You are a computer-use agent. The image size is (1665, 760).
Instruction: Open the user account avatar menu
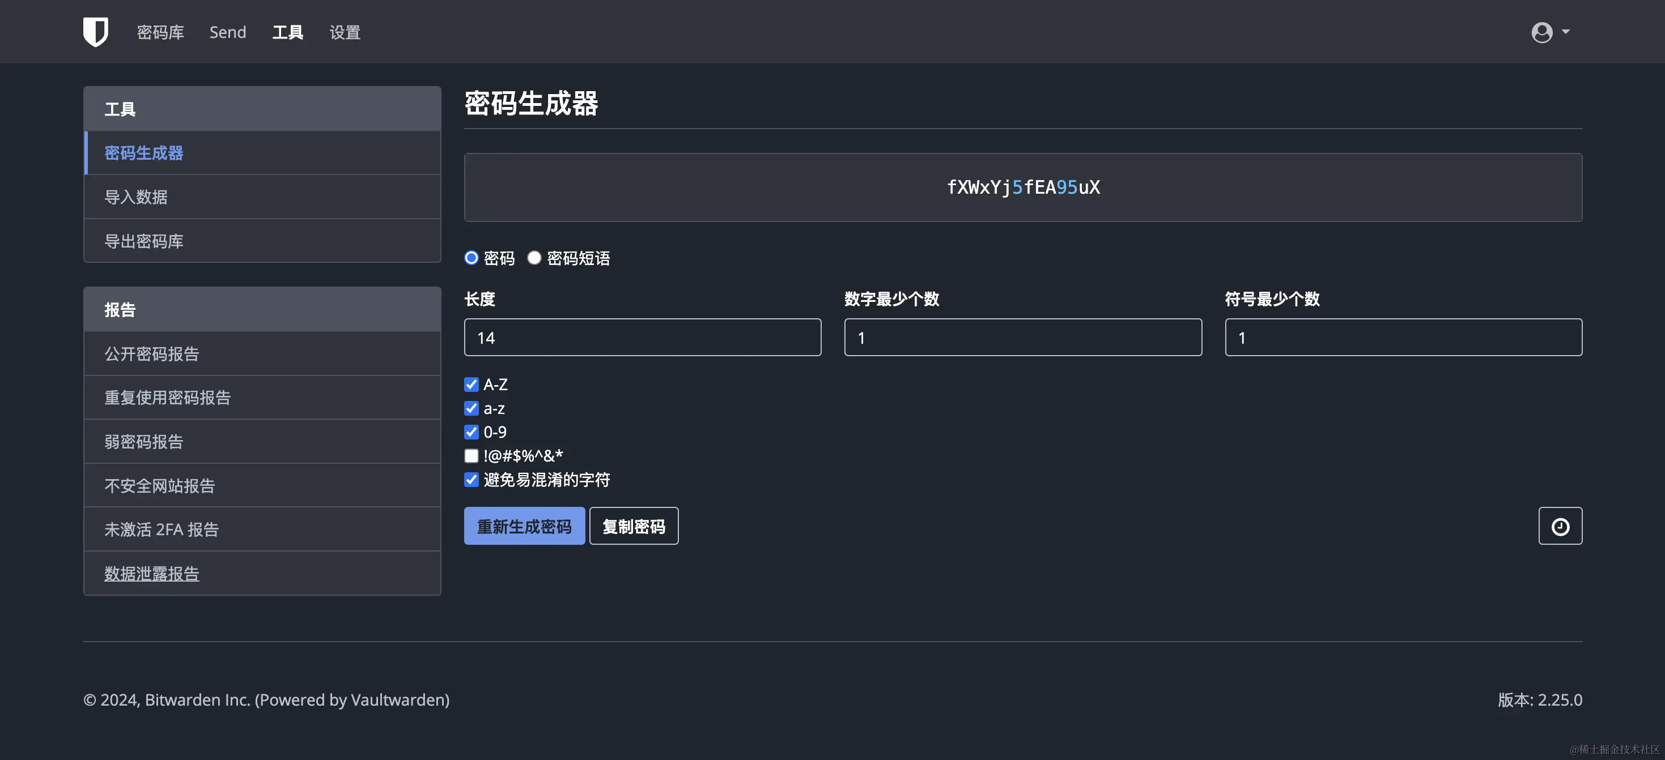(x=1541, y=32)
